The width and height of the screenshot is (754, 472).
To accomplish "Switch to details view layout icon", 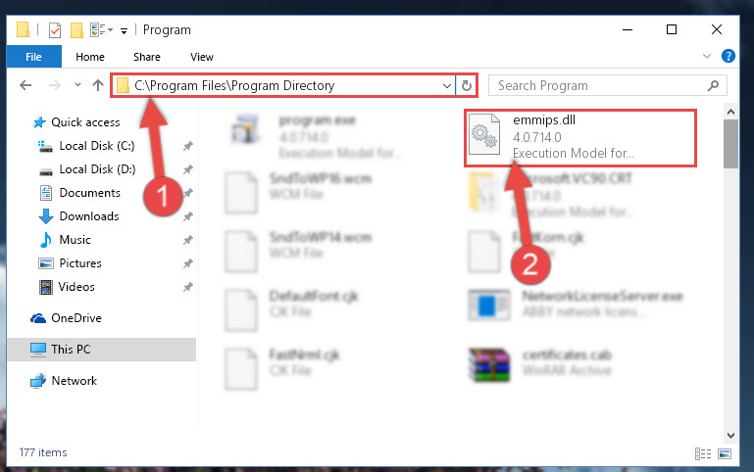I will 703,453.
